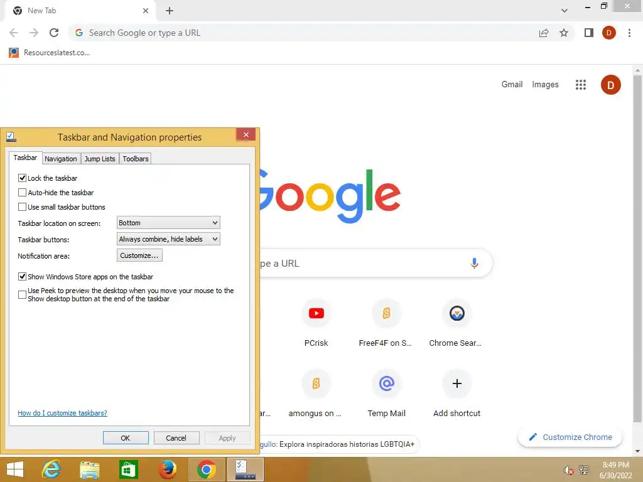Click the Customize Chrome button

coord(570,437)
